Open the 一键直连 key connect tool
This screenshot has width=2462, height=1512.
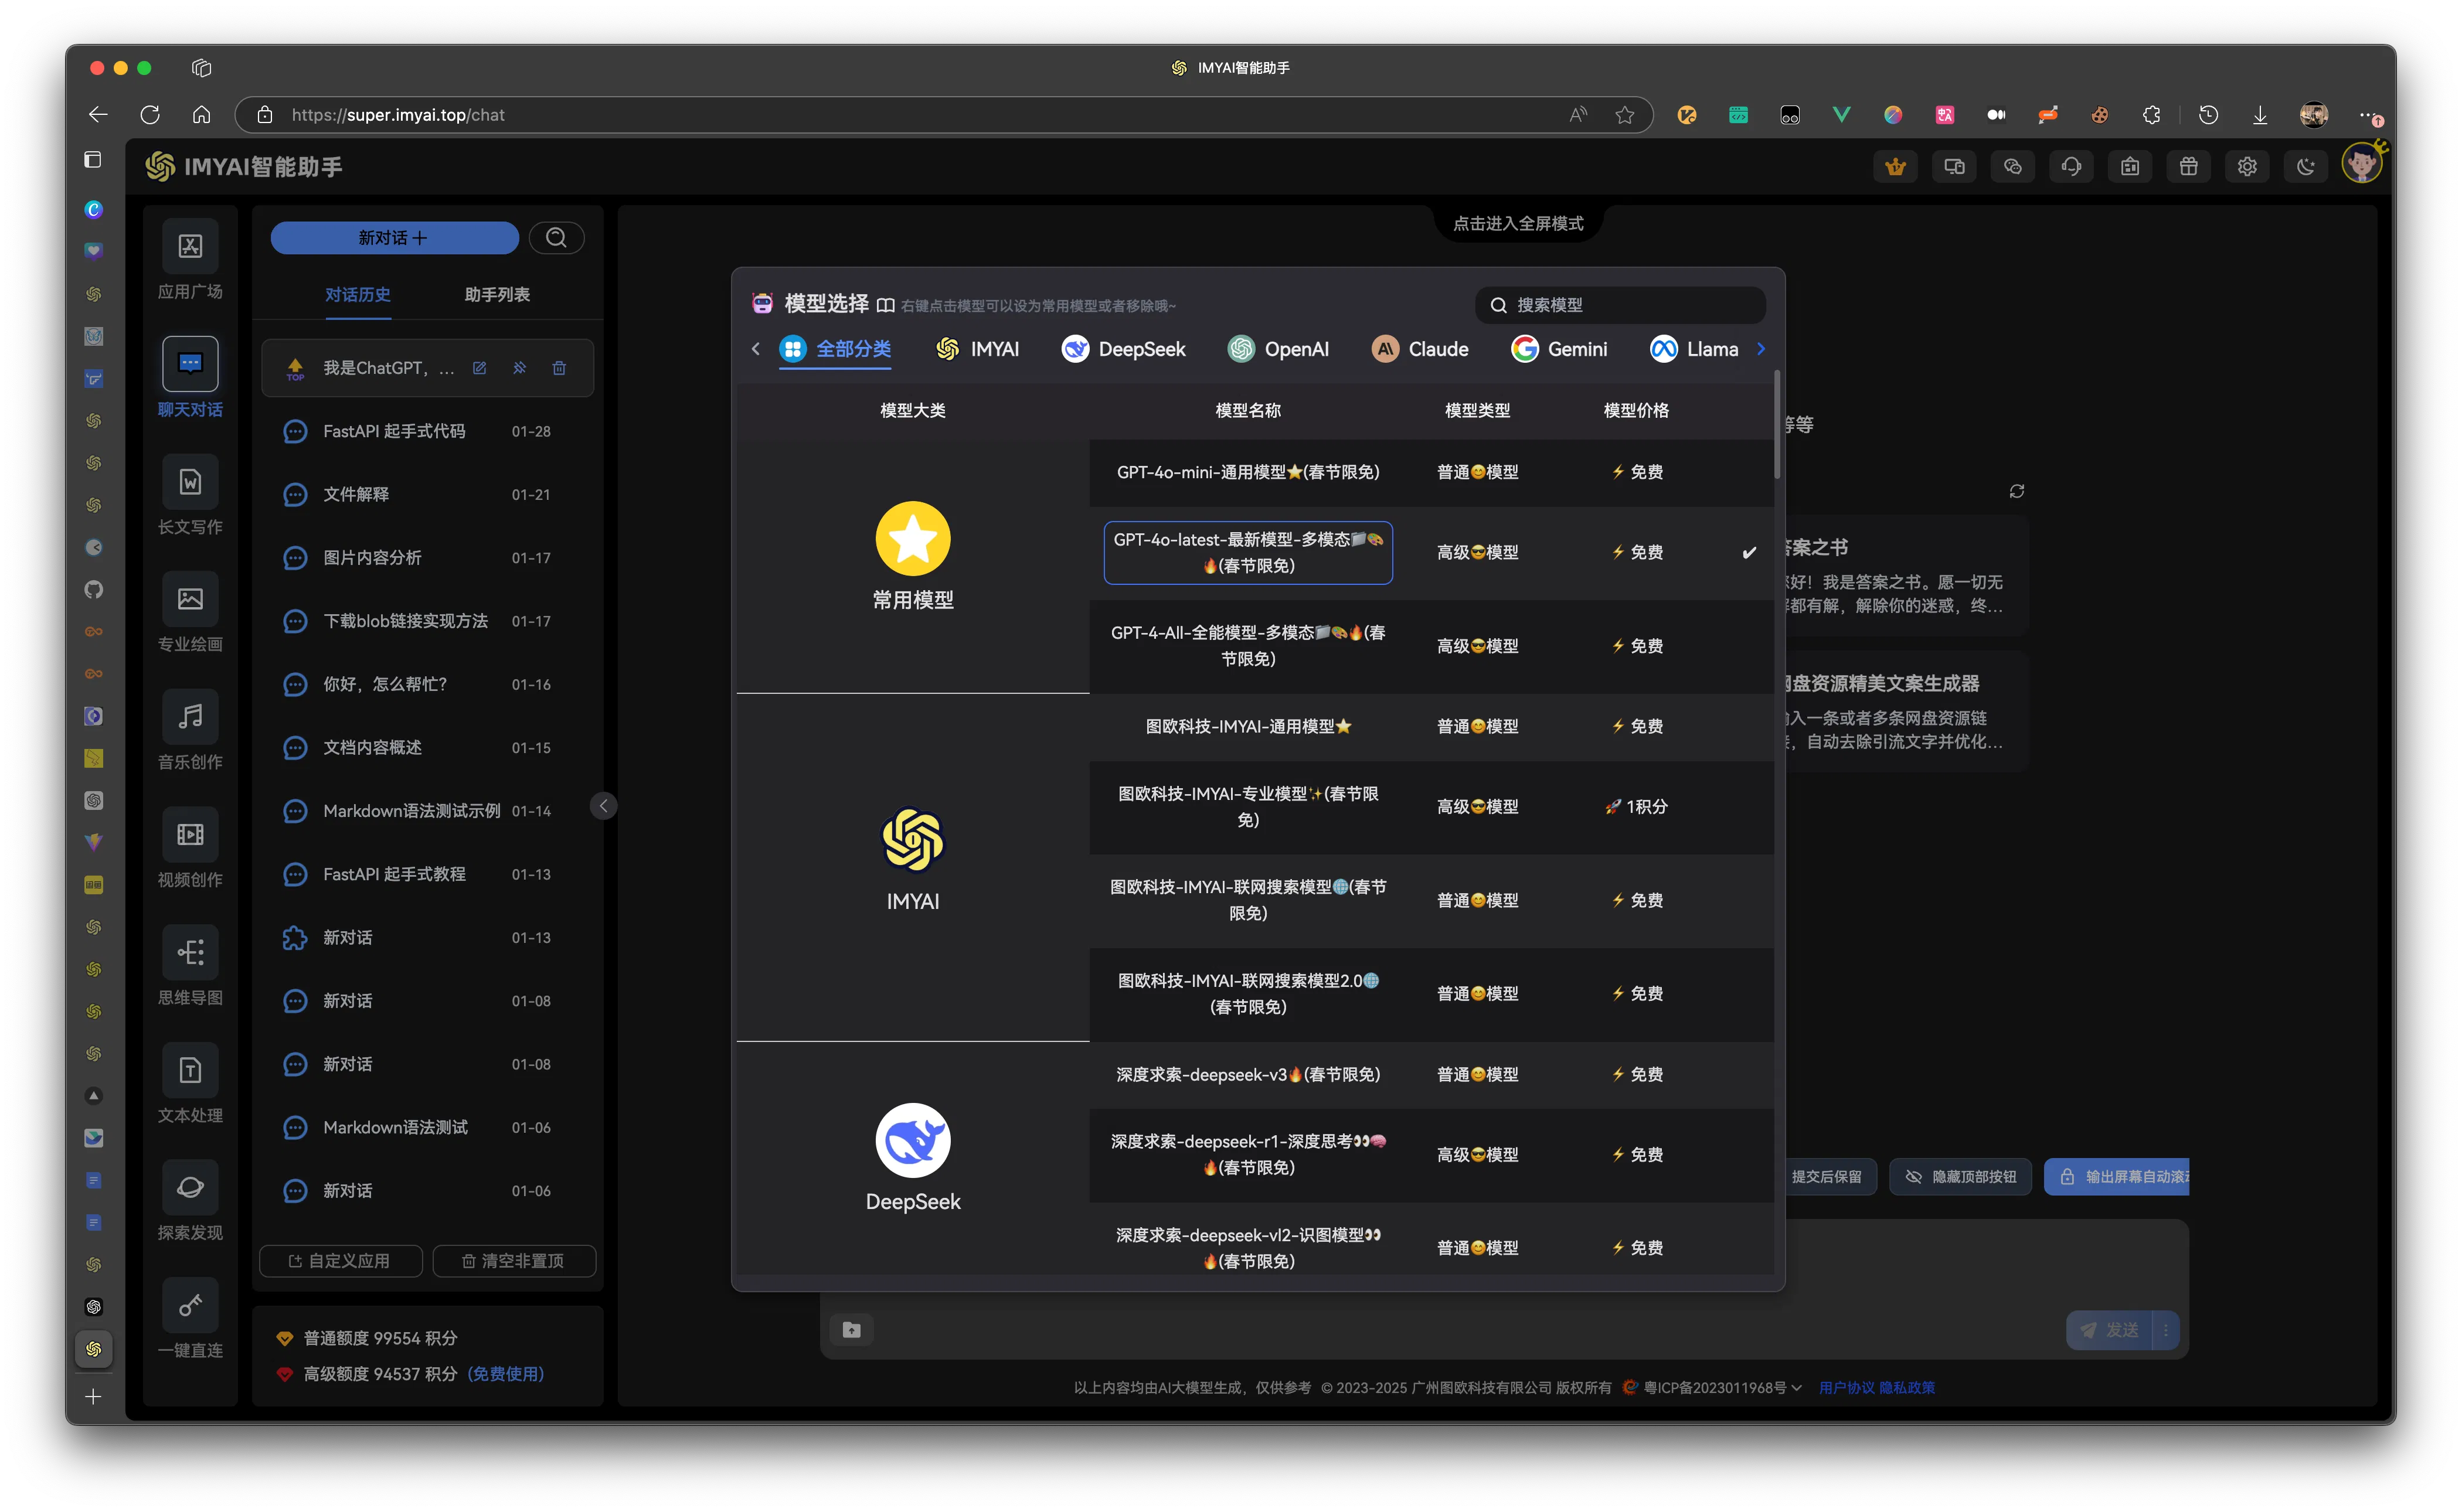(x=190, y=1305)
